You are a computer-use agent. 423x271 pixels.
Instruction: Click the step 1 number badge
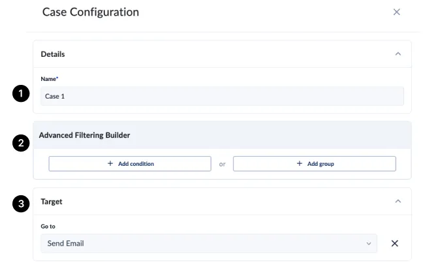pos(21,94)
